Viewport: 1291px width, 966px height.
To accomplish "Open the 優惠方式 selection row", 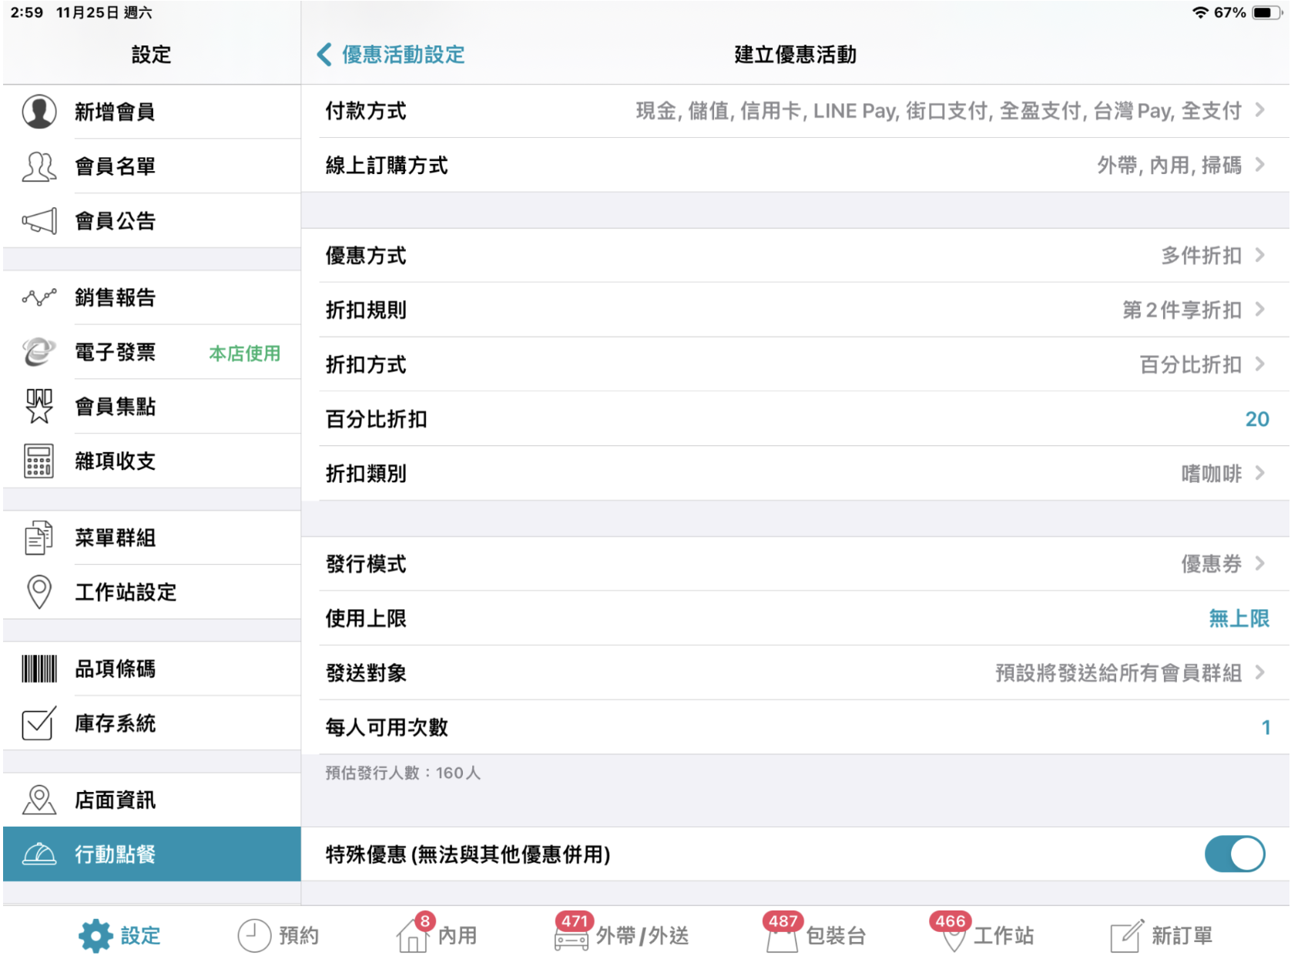I will (x=795, y=256).
